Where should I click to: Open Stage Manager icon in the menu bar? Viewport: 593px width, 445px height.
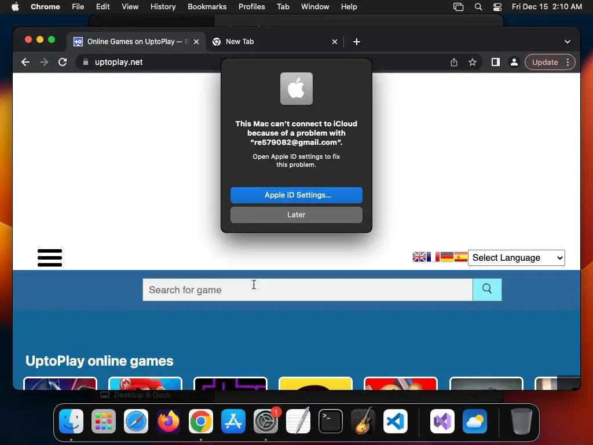(x=459, y=7)
